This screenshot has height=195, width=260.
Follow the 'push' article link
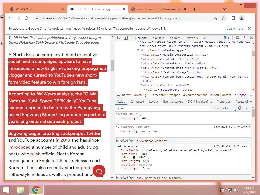coord(35,154)
